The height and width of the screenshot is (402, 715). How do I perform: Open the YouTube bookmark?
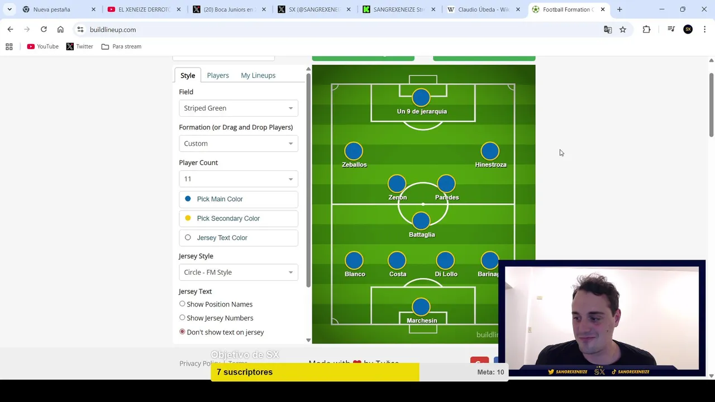coord(43,46)
